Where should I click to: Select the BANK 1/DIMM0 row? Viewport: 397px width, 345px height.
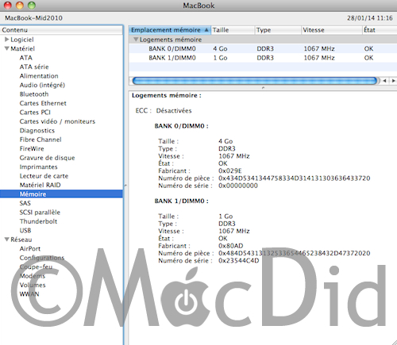[263, 58]
